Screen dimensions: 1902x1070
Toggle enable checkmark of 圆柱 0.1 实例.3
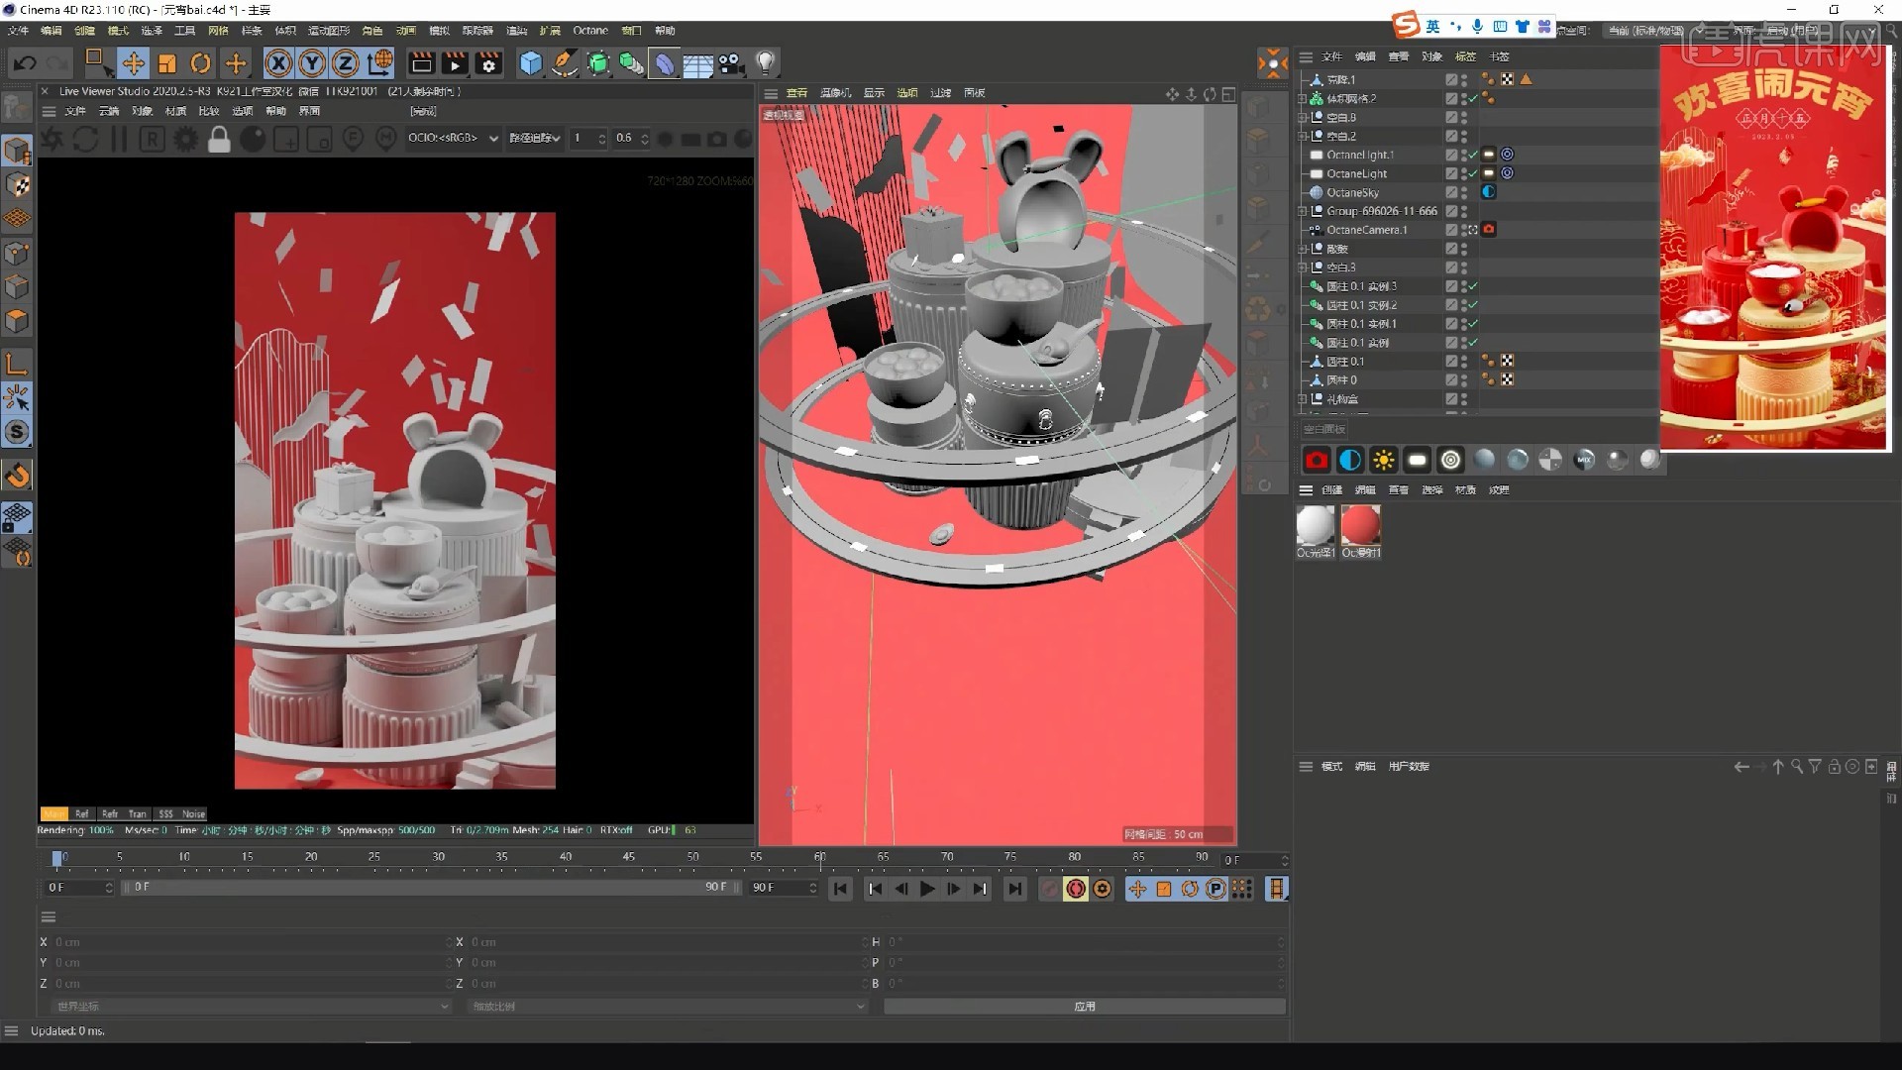pyautogui.click(x=1473, y=286)
